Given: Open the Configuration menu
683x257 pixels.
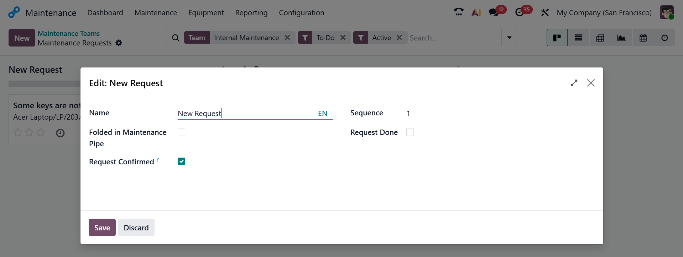Looking at the screenshot, I should tap(301, 13).
